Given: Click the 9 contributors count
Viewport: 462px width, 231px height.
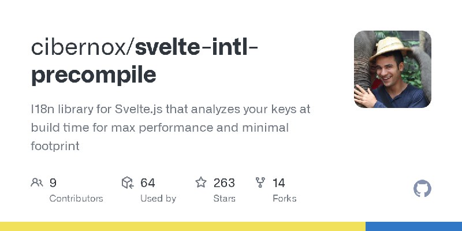Looking at the screenshot, I should 53,183.
